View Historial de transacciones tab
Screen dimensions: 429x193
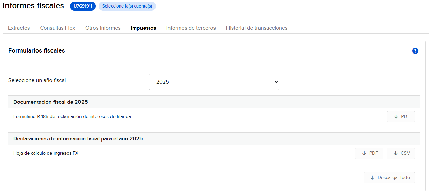pos(257,28)
